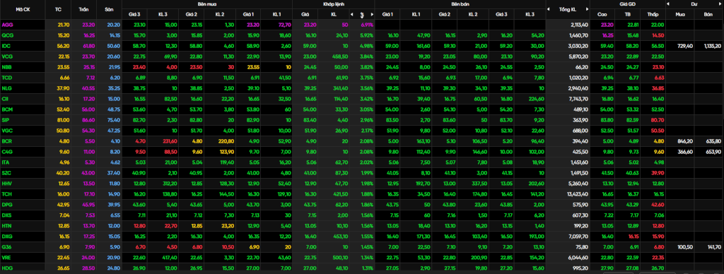Open stock symbol IDC

(6, 46)
